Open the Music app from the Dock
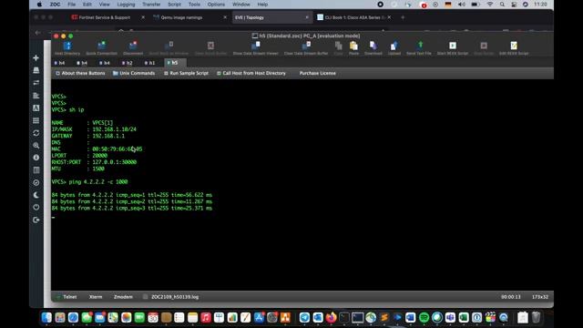This screenshot has height=328, width=583. 206,317
